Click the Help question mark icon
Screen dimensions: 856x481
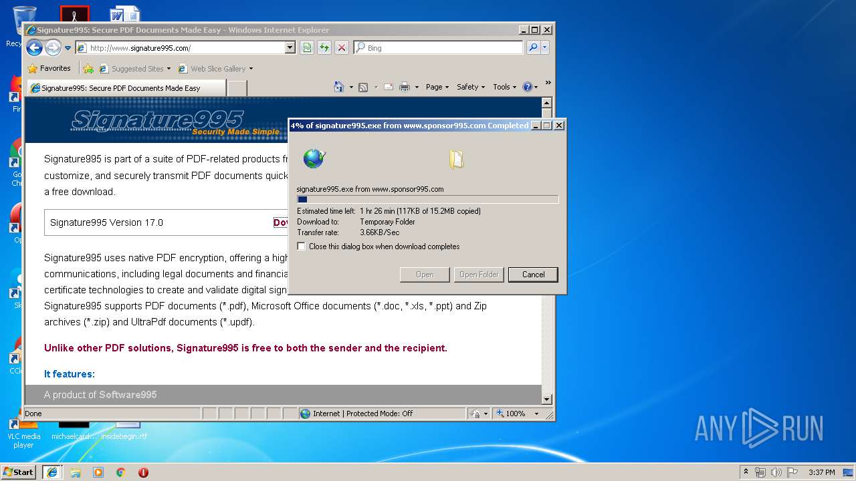click(528, 87)
